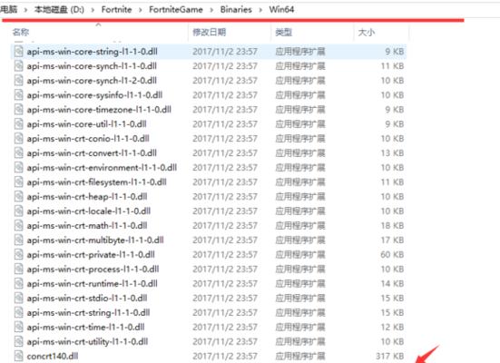Click the file icon of api-ms-win-core-util-l1-1-0.dll

tap(19, 124)
